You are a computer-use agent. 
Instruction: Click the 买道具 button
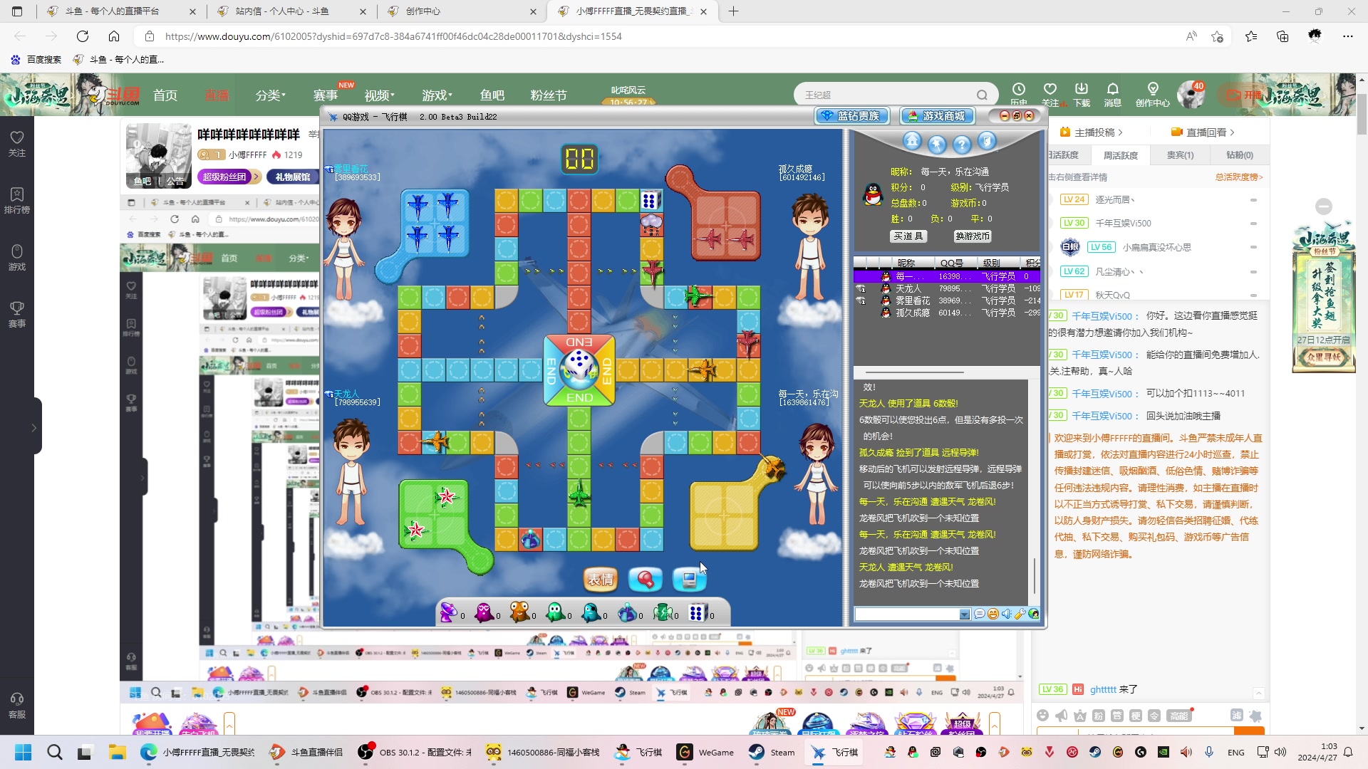point(908,236)
